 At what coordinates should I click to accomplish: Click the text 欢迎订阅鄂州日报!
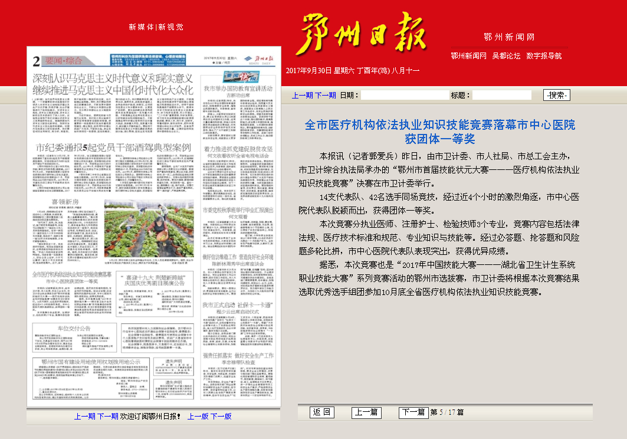click(150, 417)
